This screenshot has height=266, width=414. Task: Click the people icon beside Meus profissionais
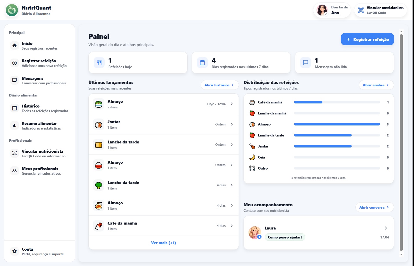pos(14,171)
